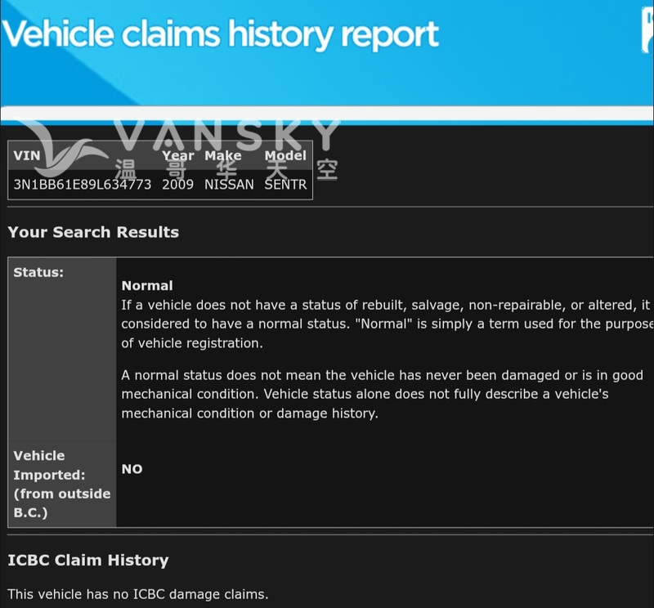
Task: Select the Make column header
Action: (222, 156)
